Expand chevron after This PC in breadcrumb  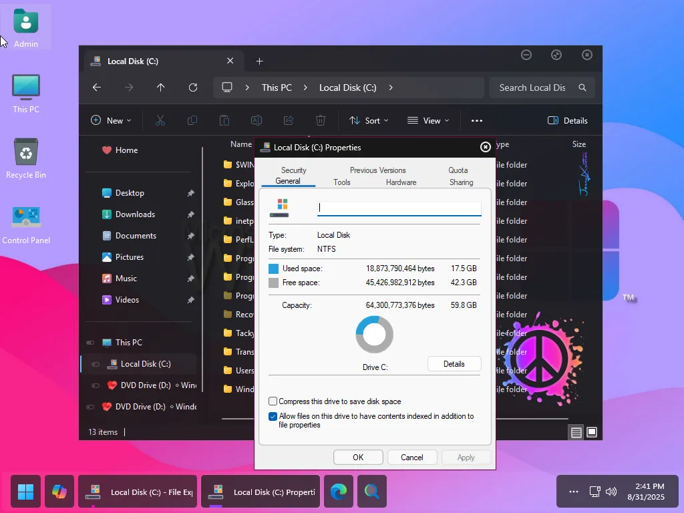point(305,88)
